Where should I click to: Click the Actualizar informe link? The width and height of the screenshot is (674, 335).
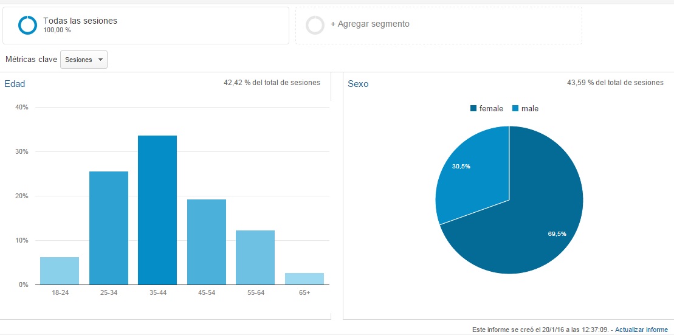[642, 330]
